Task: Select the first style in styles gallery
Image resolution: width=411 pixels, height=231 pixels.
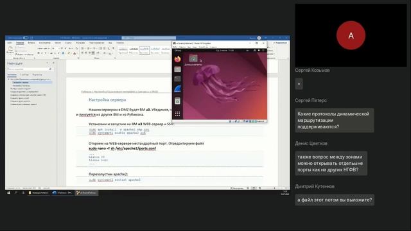Action: pyautogui.click(x=123, y=50)
